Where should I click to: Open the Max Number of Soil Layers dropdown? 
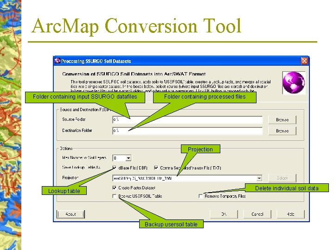point(128,158)
